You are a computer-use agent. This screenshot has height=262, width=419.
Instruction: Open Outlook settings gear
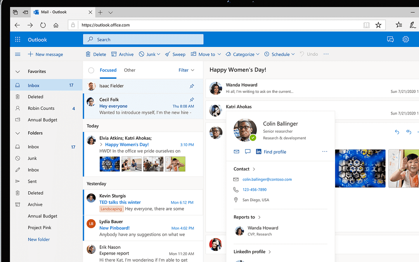point(406,39)
